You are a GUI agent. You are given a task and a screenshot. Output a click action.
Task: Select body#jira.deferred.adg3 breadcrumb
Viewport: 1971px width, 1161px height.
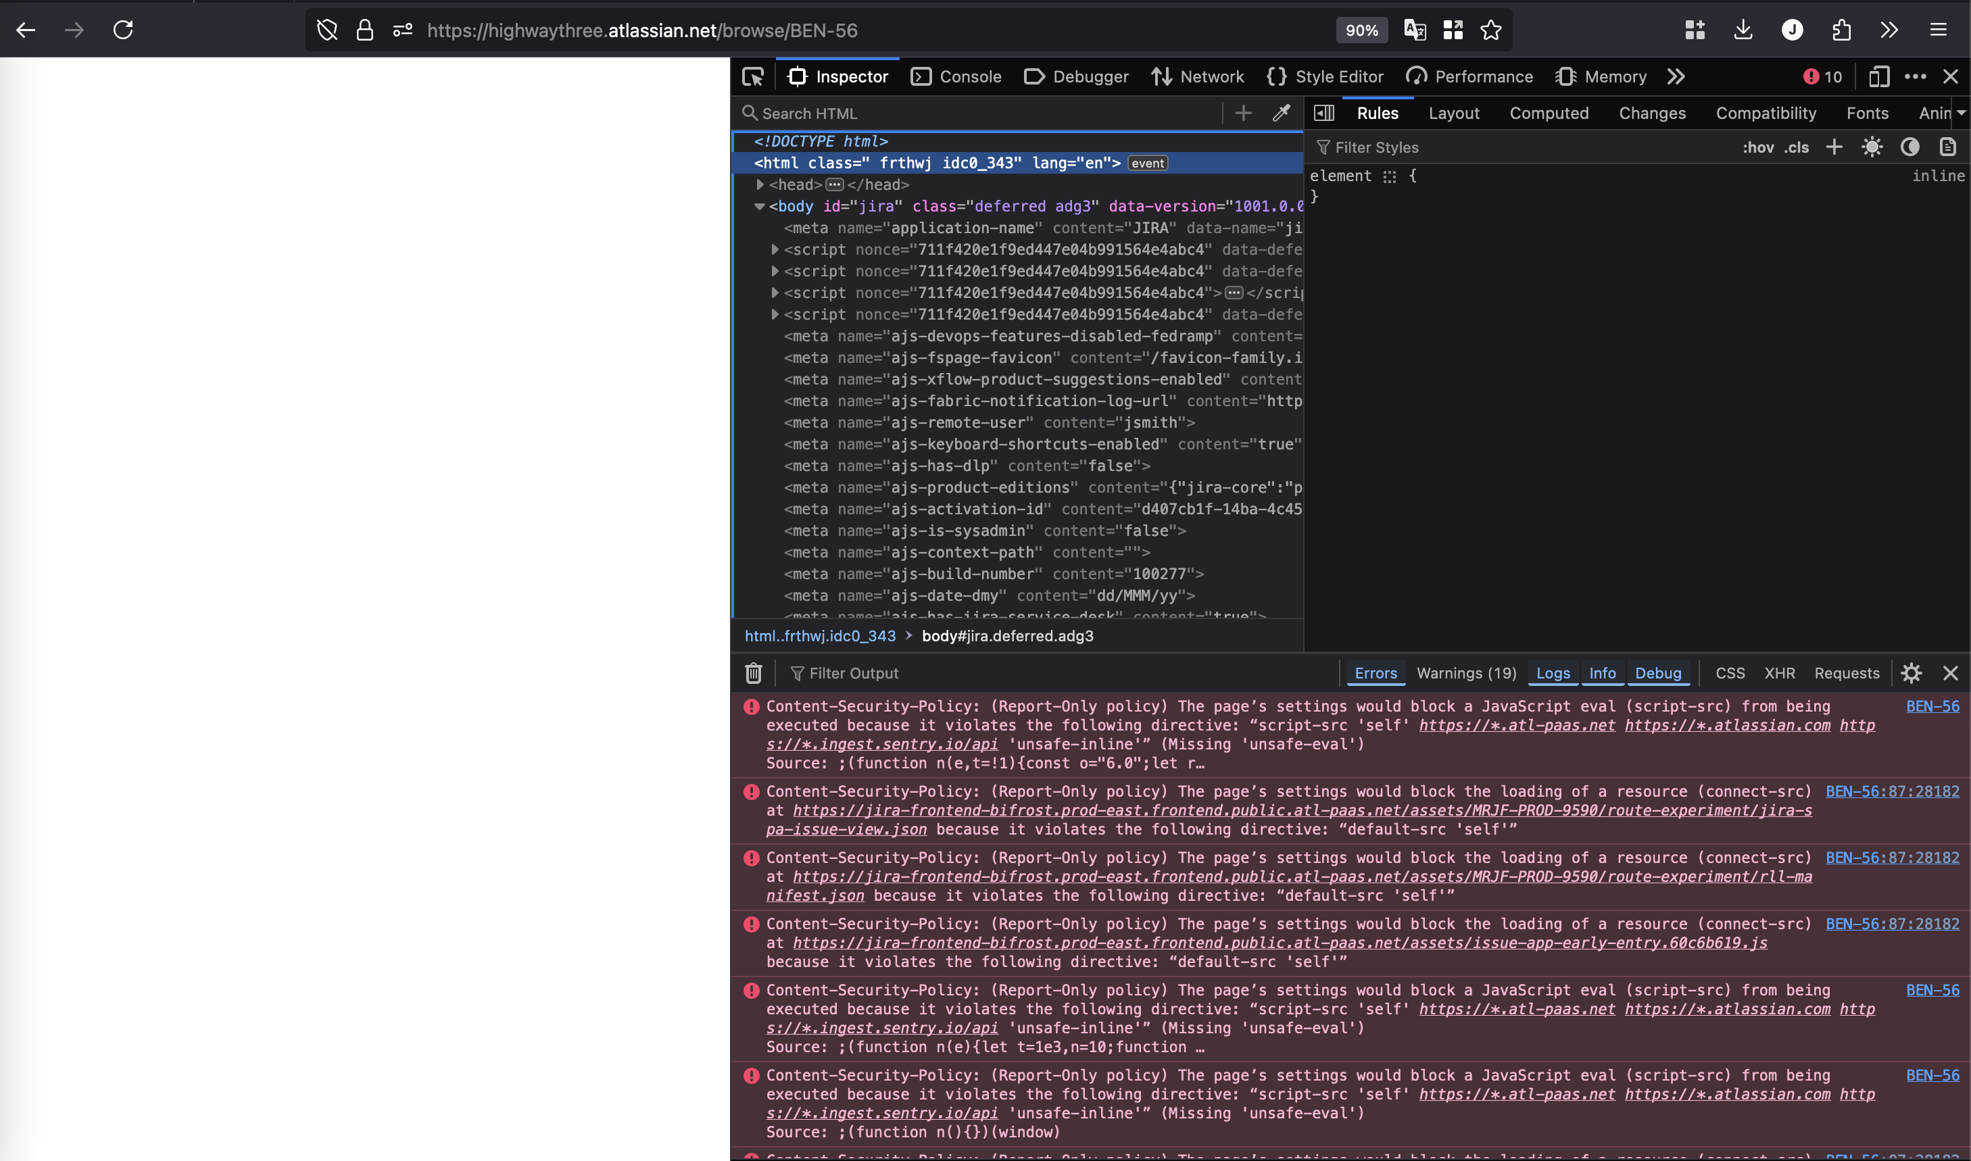tap(1008, 636)
